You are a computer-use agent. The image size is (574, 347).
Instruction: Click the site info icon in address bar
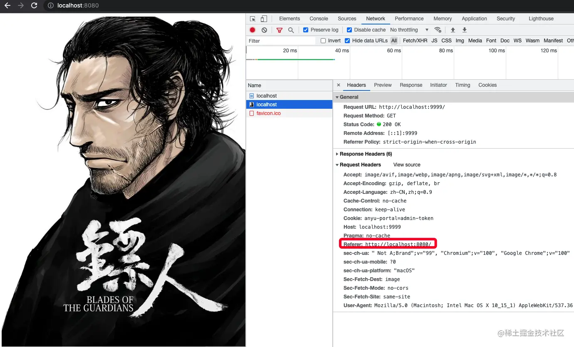coord(50,5)
